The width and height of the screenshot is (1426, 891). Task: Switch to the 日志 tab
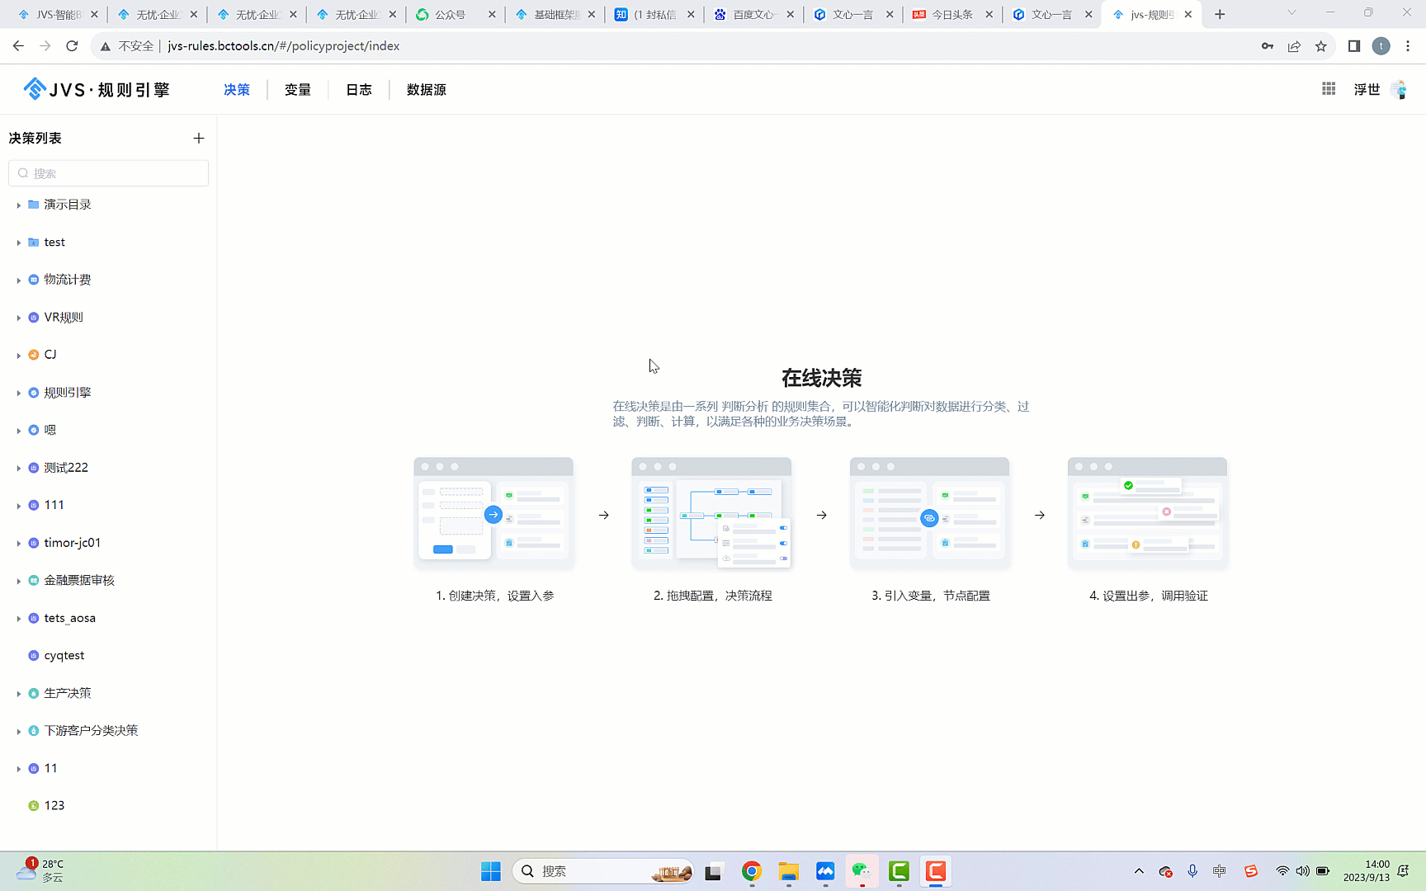point(359,89)
